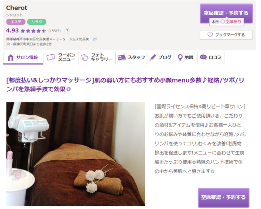The image size is (261, 209).
Task: Open the フォトギャラリー tab
Action: (97, 57)
